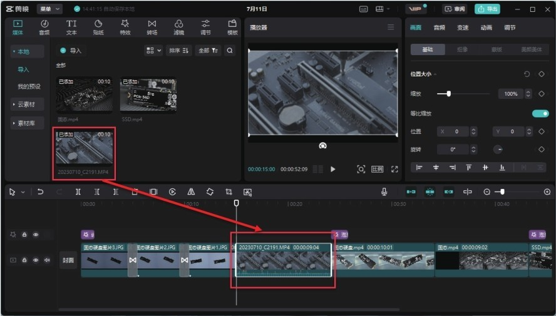Viewport: 556px width, 316px height.
Task: Search media with the magnifier icon
Action: (230, 51)
